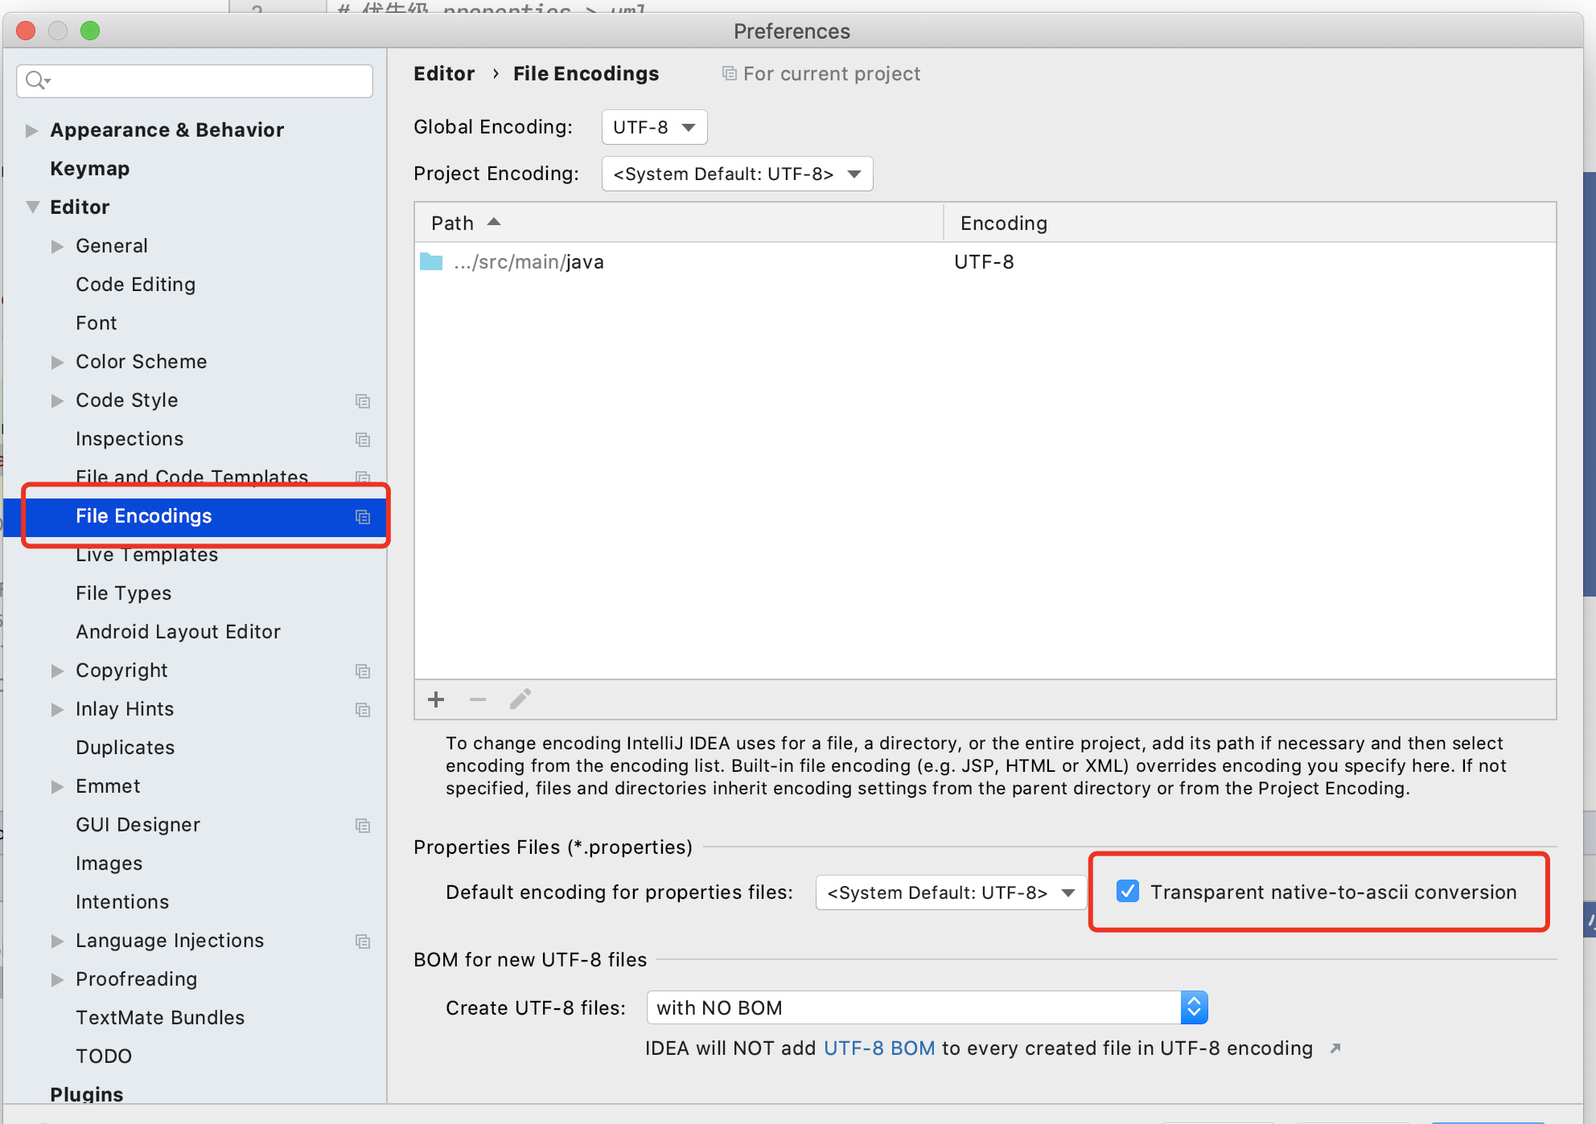Collapse the Editor tree section
Viewport: 1596px width, 1124px height.
coord(32,207)
